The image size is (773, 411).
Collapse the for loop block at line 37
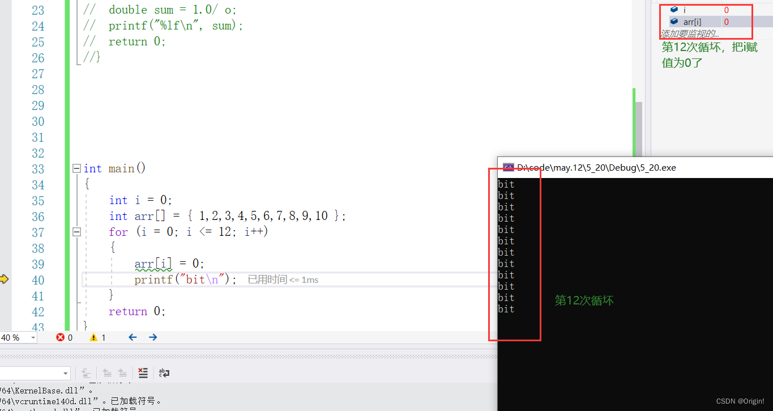pos(76,232)
